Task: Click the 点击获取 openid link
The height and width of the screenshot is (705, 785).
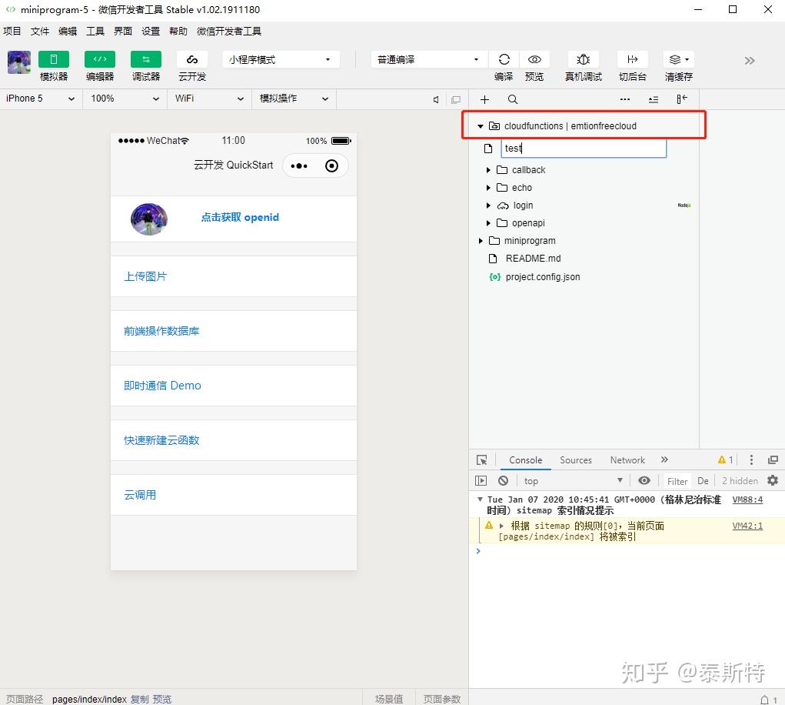Action: coord(240,218)
